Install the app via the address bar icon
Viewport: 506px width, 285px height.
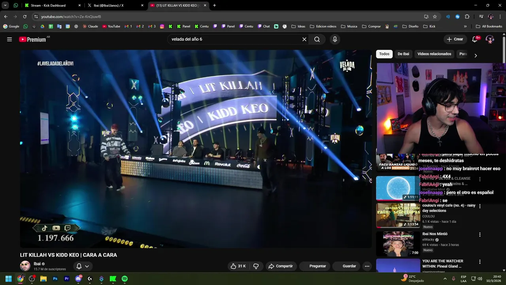pos(426,17)
